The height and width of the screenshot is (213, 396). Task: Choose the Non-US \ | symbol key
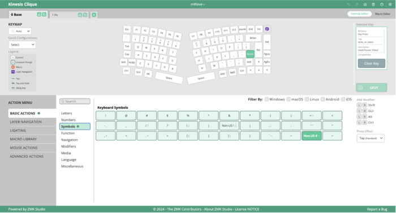[229, 126]
